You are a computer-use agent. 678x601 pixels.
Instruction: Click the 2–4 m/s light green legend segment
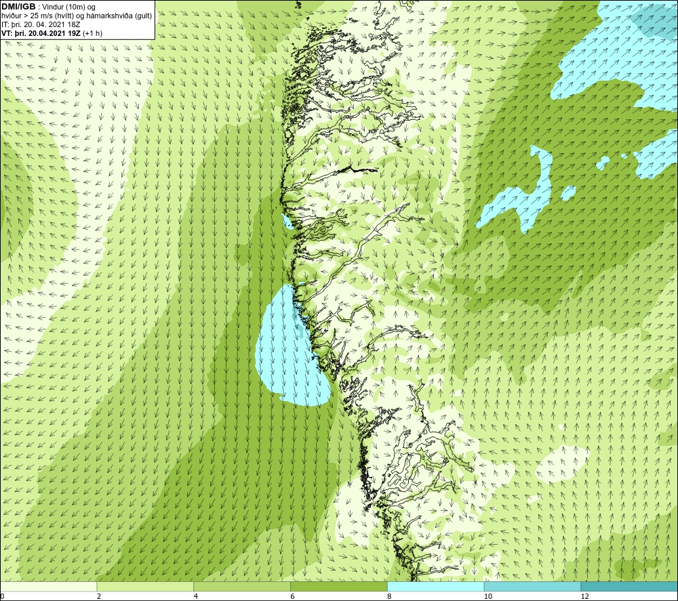click(x=145, y=586)
